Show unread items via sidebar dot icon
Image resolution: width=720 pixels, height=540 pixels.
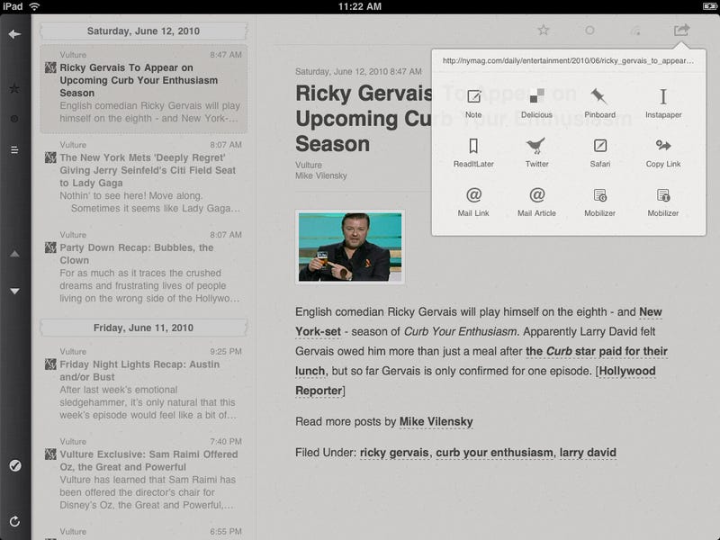[14, 119]
